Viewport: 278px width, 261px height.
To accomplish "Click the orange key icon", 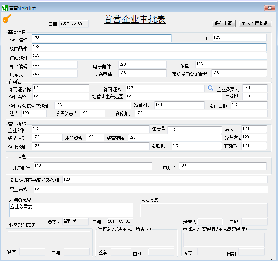I will (x=7, y=18).
